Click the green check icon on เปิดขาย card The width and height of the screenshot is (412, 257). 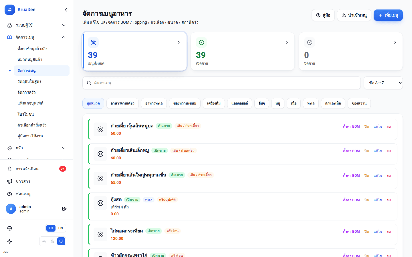click(201, 42)
